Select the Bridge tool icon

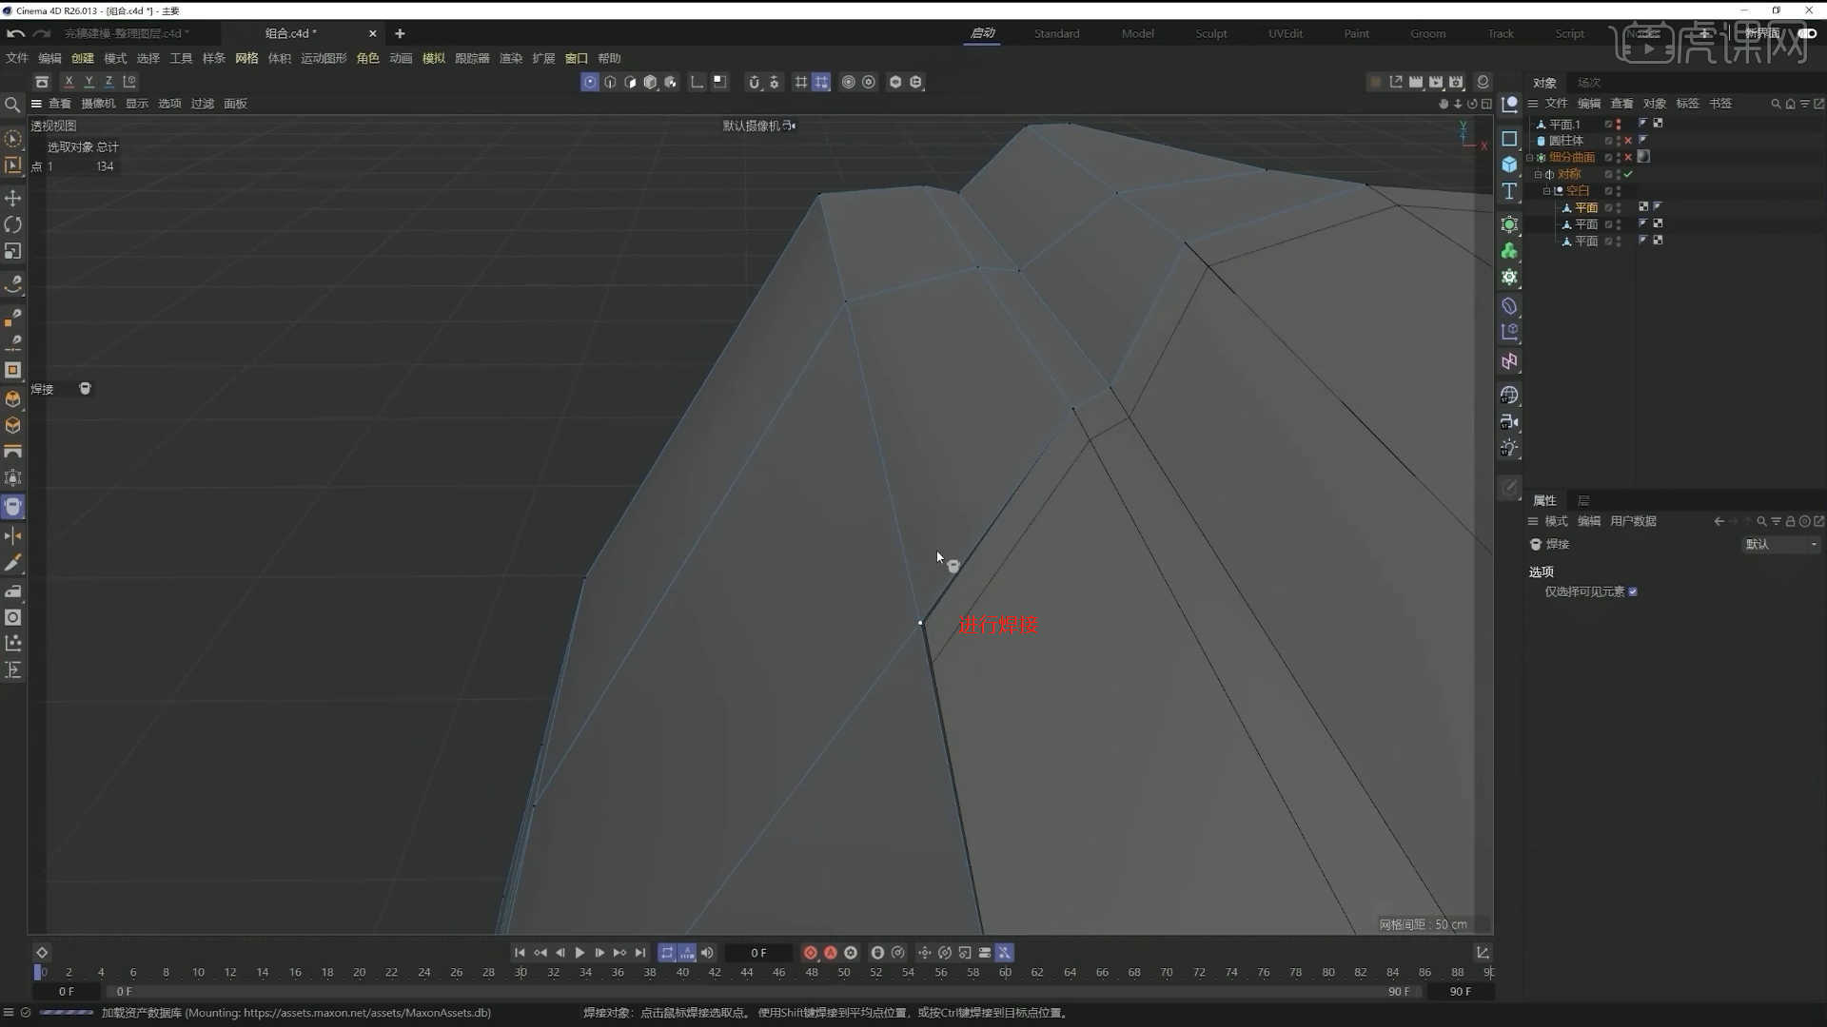[13, 452]
